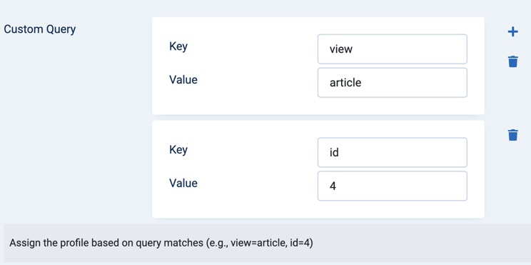
Task: Place cursor after the word 'article' in Value
Action: (362, 83)
